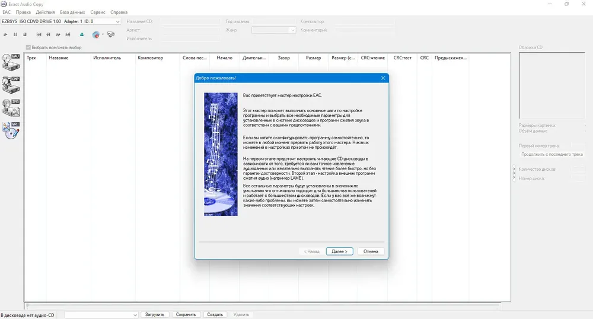Image resolution: width=593 pixels, height=319 pixels.
Task: Click 'В дисководе нет аудио-CD' status text
Action: (28, 315)
